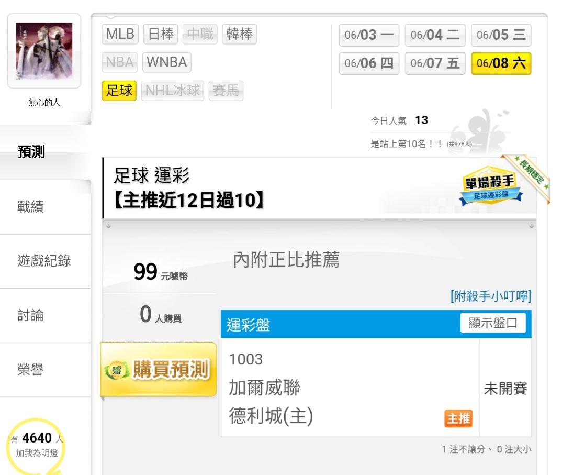Open the 遊戲紀錄 sidebar tab
The width and height of the screenshot is (562, 475).
[x=45, y=261]
